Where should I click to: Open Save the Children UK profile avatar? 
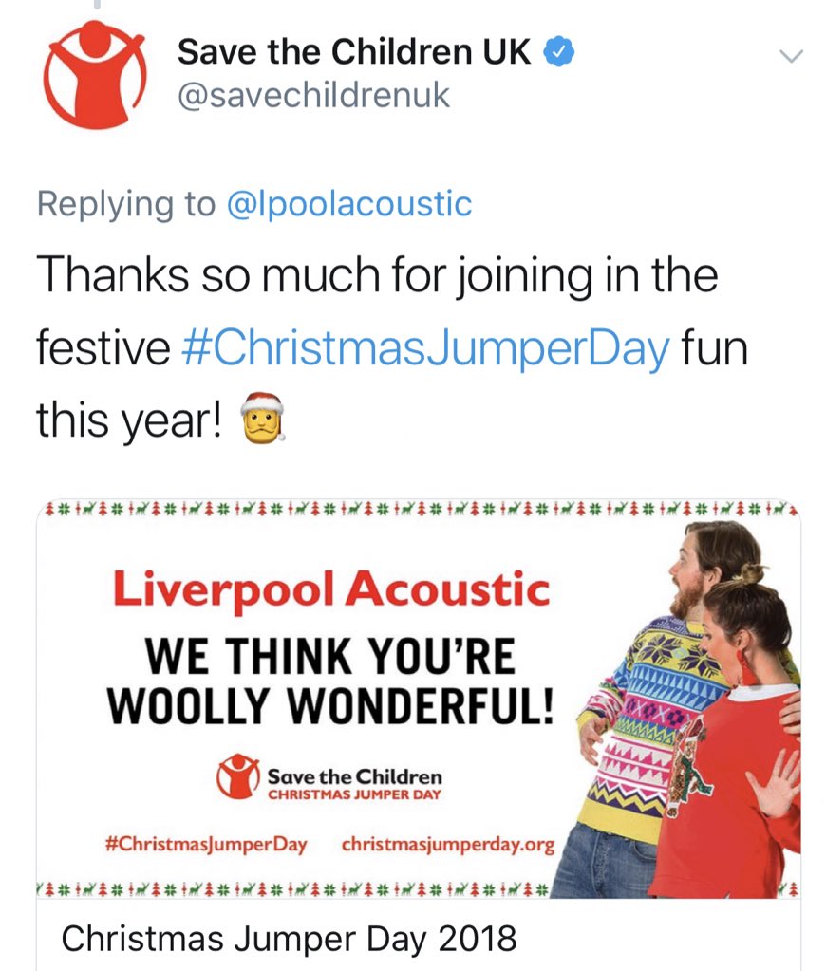[95, 74]
